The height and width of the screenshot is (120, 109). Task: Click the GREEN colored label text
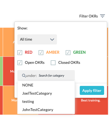click(79, 52)
